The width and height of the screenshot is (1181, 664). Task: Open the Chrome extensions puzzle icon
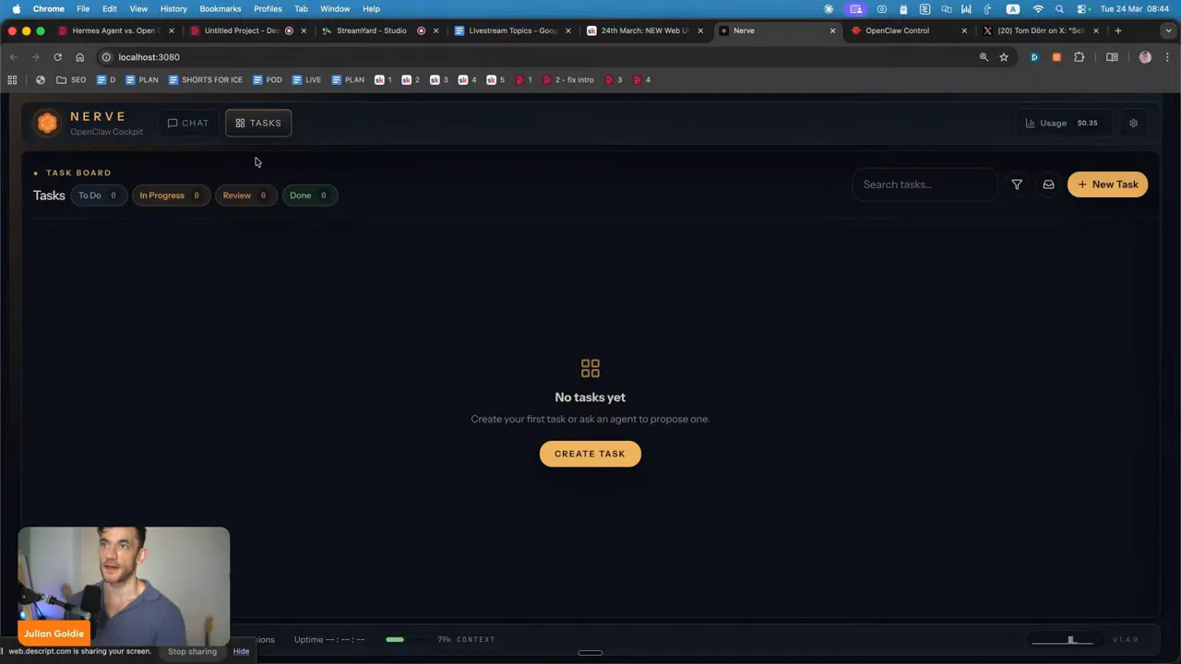[1079, 57]
